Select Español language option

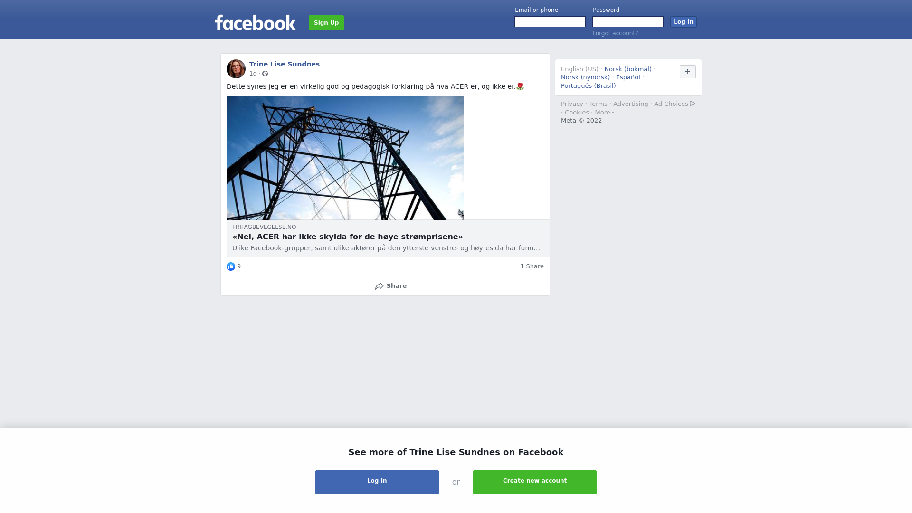(x=628, y=77)
